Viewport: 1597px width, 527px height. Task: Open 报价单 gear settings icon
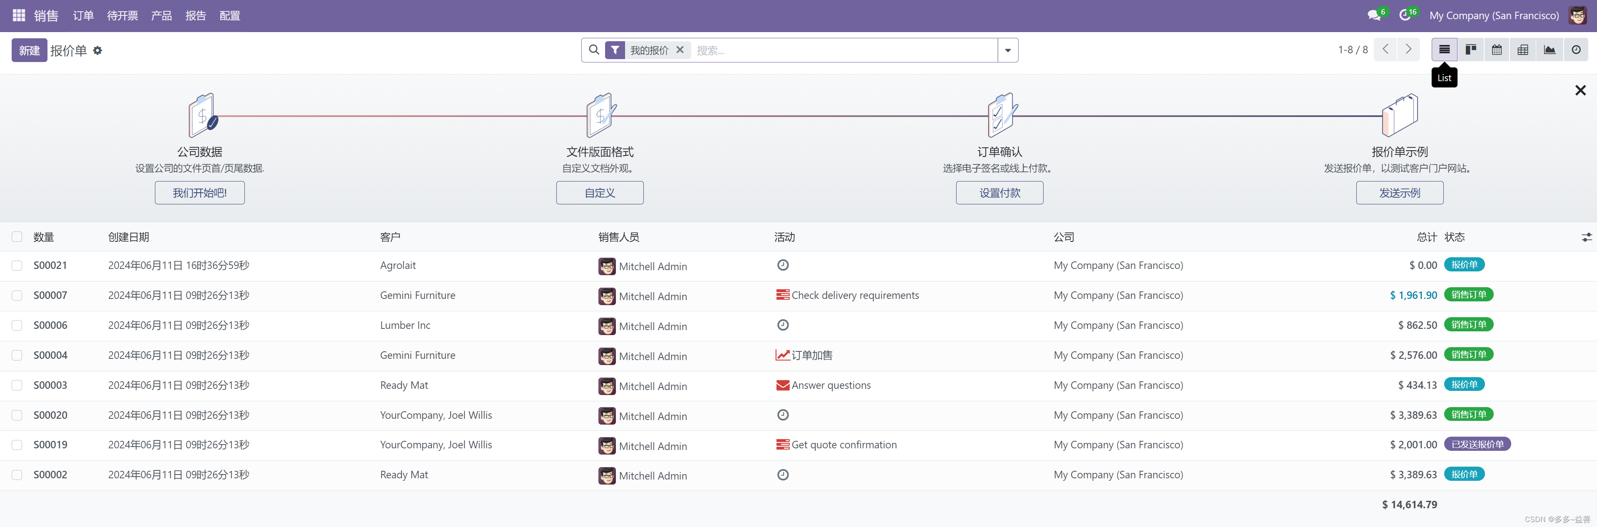[x=97, y=50]
